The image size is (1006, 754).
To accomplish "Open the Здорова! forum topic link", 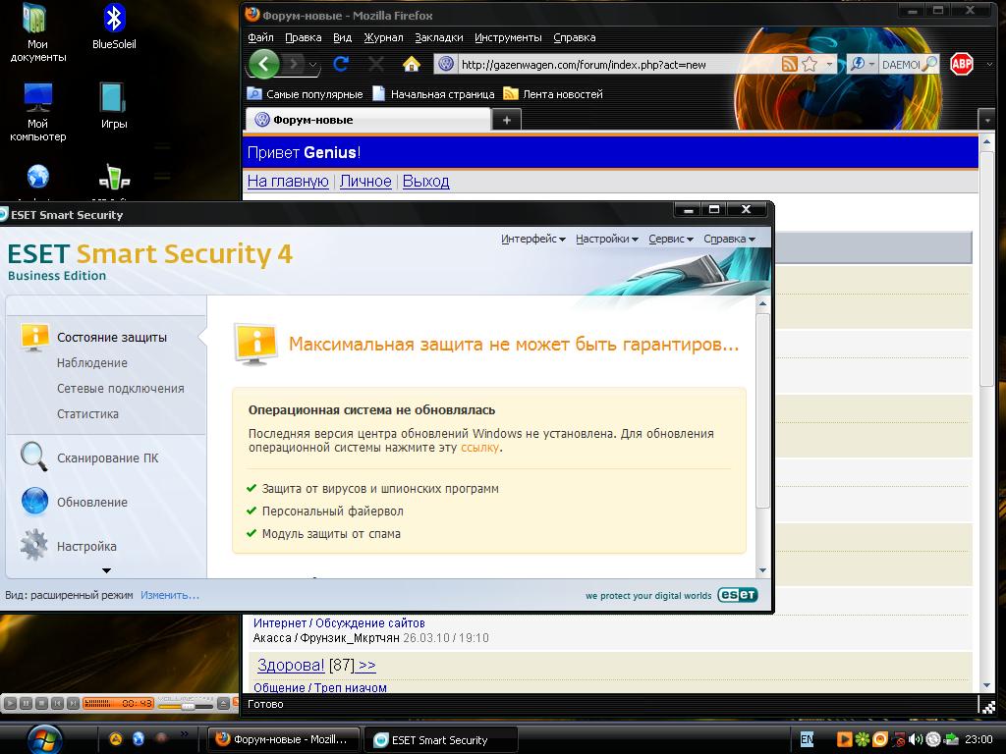I will 291,665.
